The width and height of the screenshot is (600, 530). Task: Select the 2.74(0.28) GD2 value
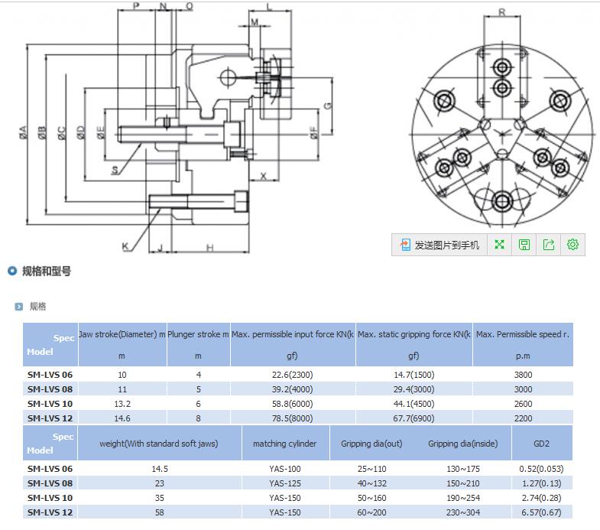[x=541, y=498]
